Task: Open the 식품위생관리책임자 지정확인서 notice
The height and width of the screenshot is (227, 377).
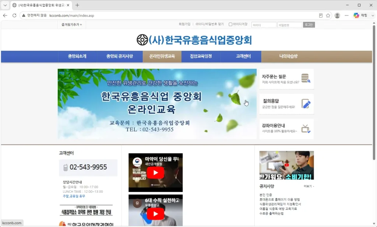Action: click(280, 204)
